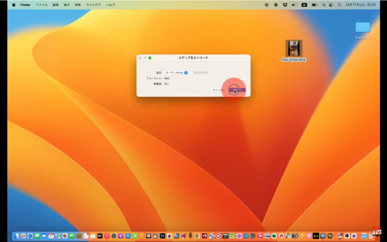Image resolution: width=387 pixels, height=242 pixels.
Task: Open the date and time 12月17日(土) 22:31
Action: tap(360, 5)
